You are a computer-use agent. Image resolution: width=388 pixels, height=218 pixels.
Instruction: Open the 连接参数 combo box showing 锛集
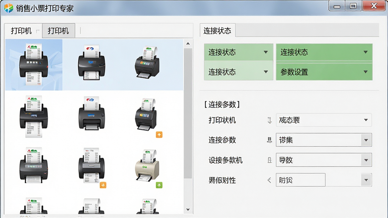[x=324, y=140]
